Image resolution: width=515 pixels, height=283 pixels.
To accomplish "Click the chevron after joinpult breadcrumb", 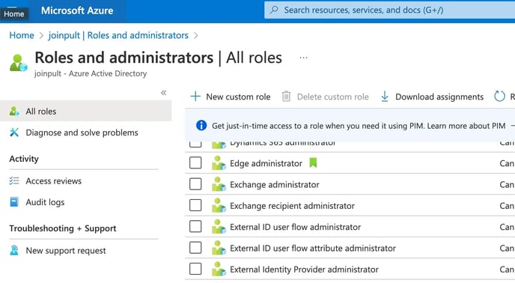I will pos(196,35).
